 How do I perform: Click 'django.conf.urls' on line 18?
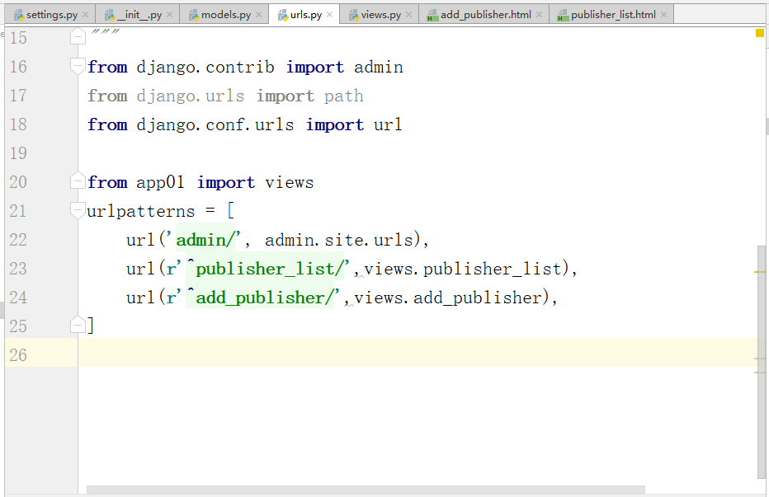pyautogui.click(x=215, y=125)
